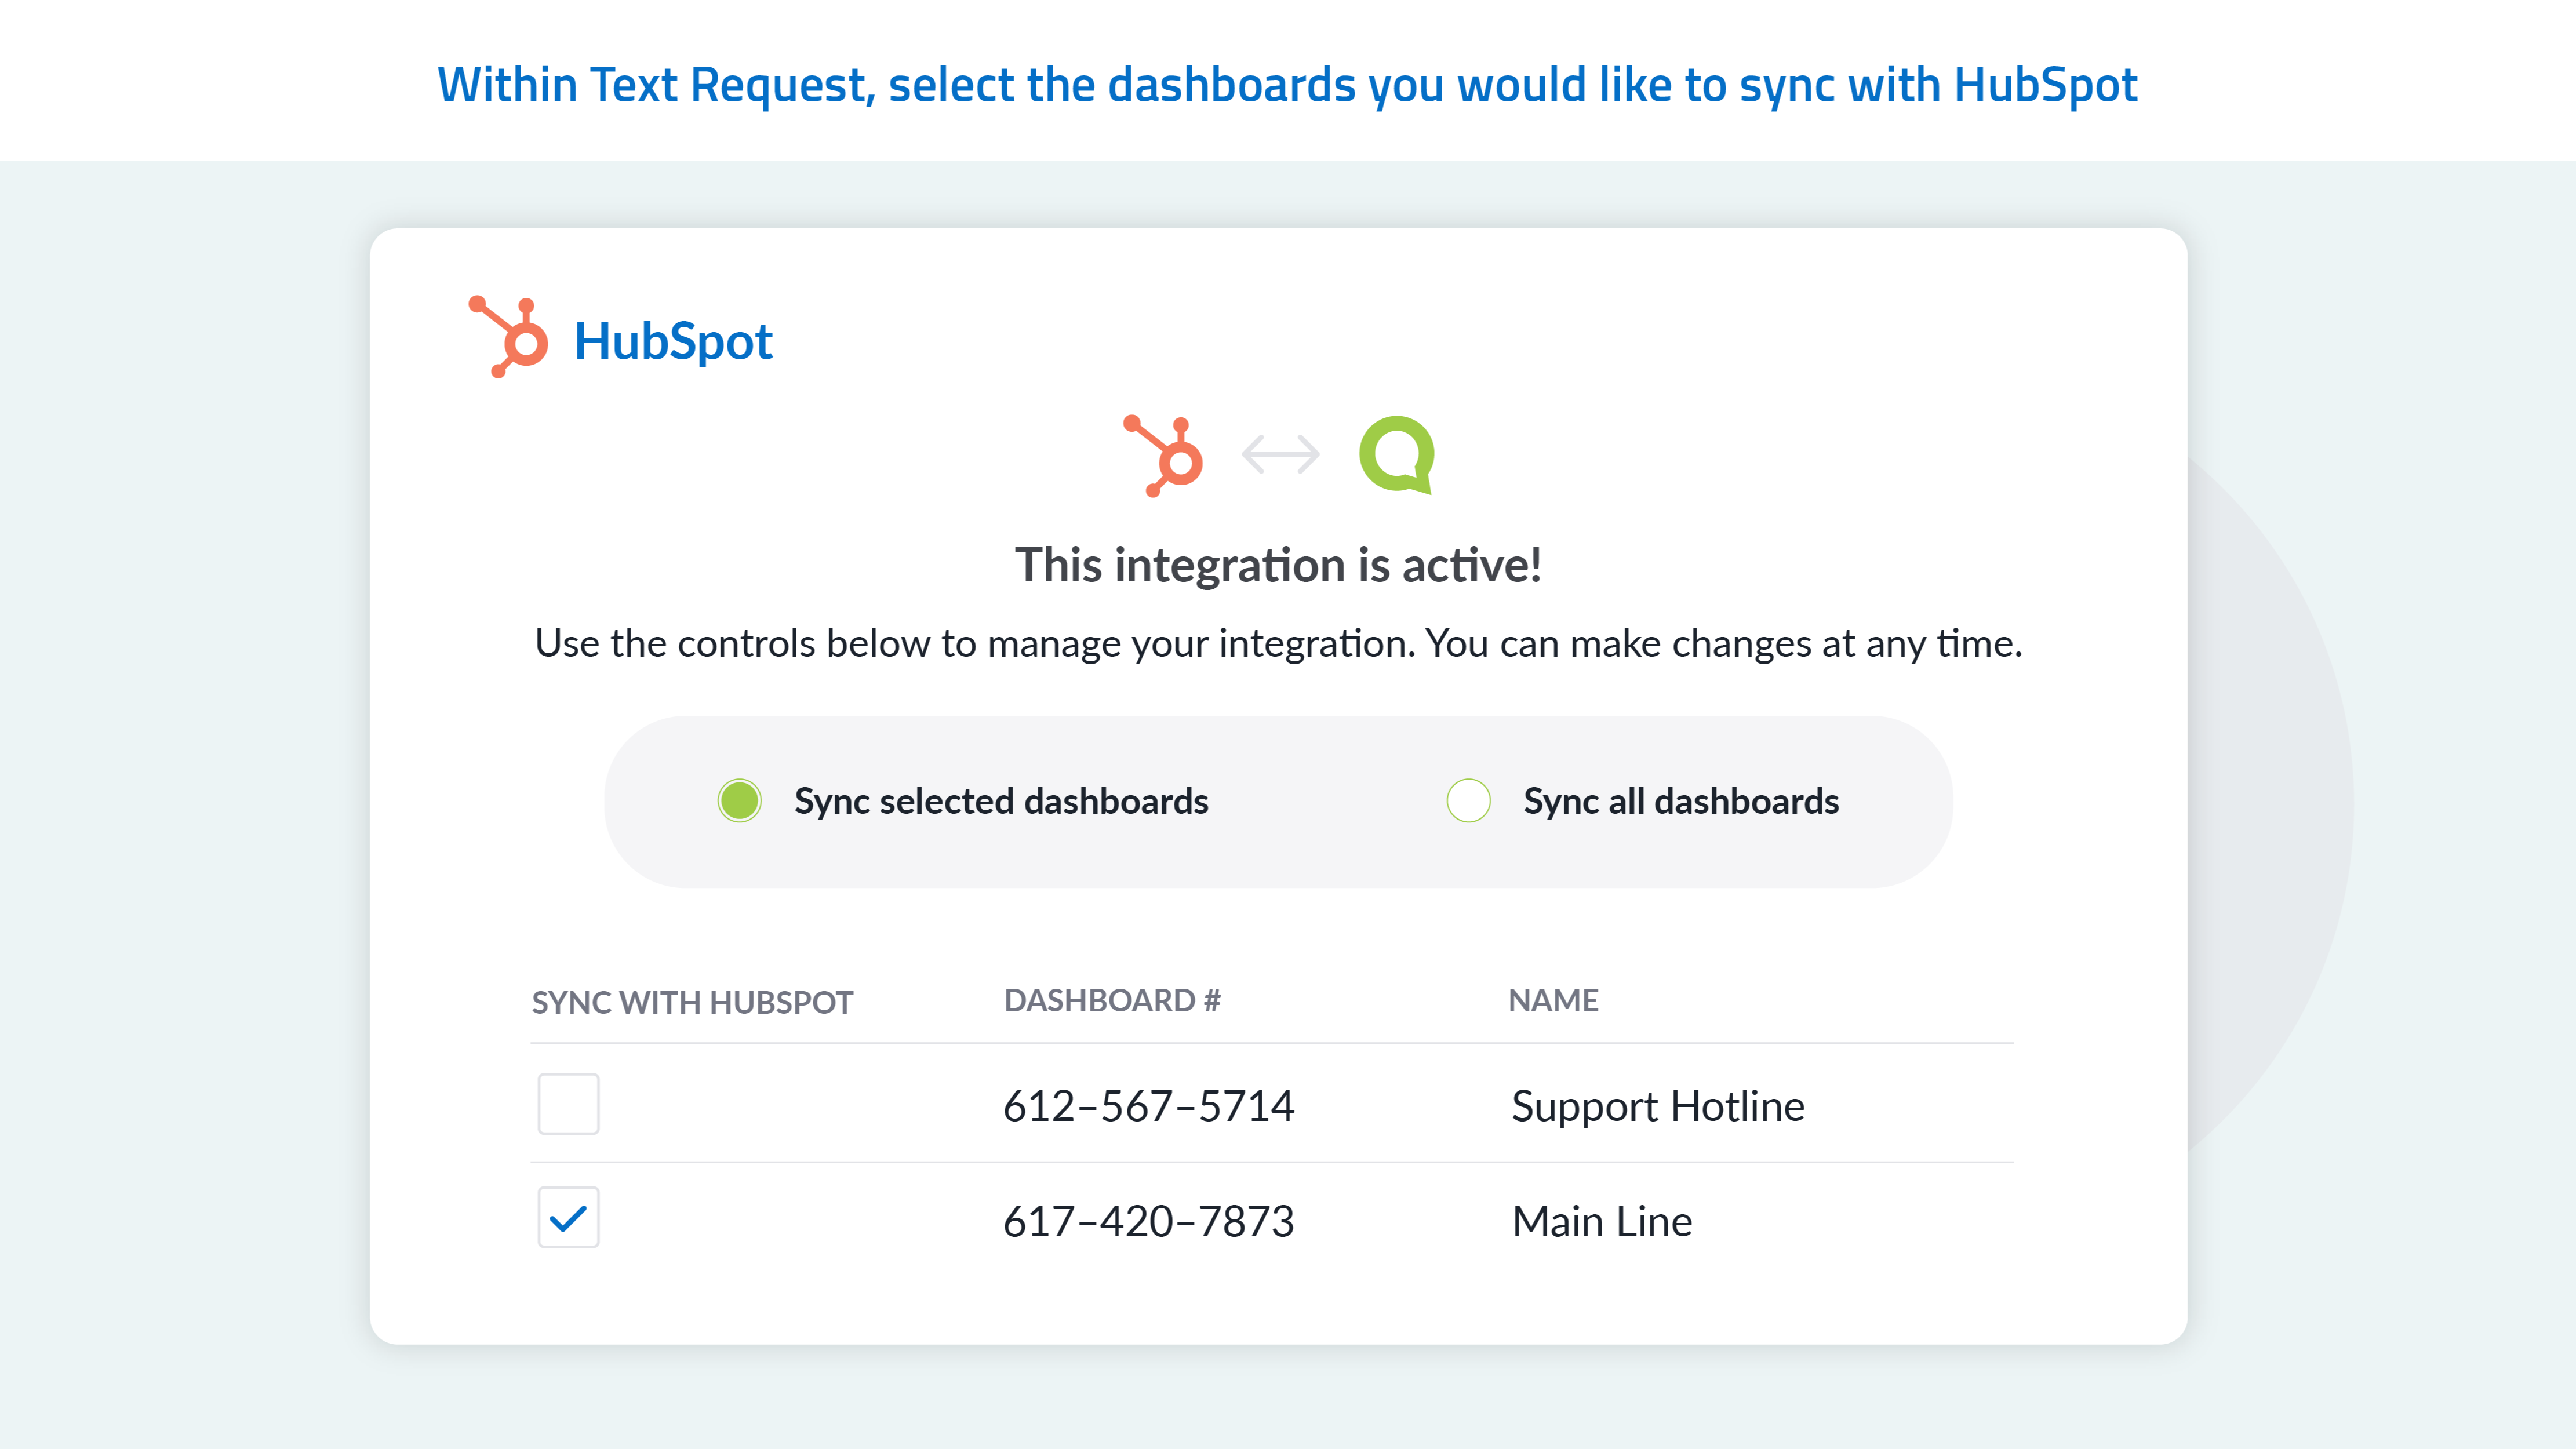Click the HubSpot sprocket logo beside the HubSpot title
This screenshot has height=1449, width=2576.
509,337
